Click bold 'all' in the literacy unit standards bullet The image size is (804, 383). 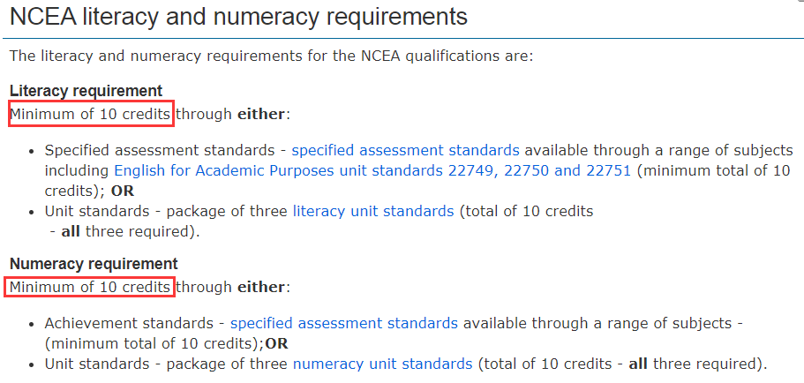coord(71,231)
